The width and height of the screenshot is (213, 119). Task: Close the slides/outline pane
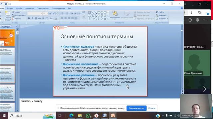pyautogui.click(x=17, y=26)
